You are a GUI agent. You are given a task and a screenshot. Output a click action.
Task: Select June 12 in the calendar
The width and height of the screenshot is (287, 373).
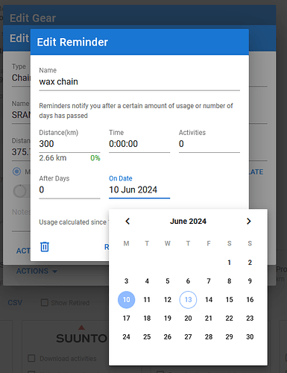pos(168,300)
